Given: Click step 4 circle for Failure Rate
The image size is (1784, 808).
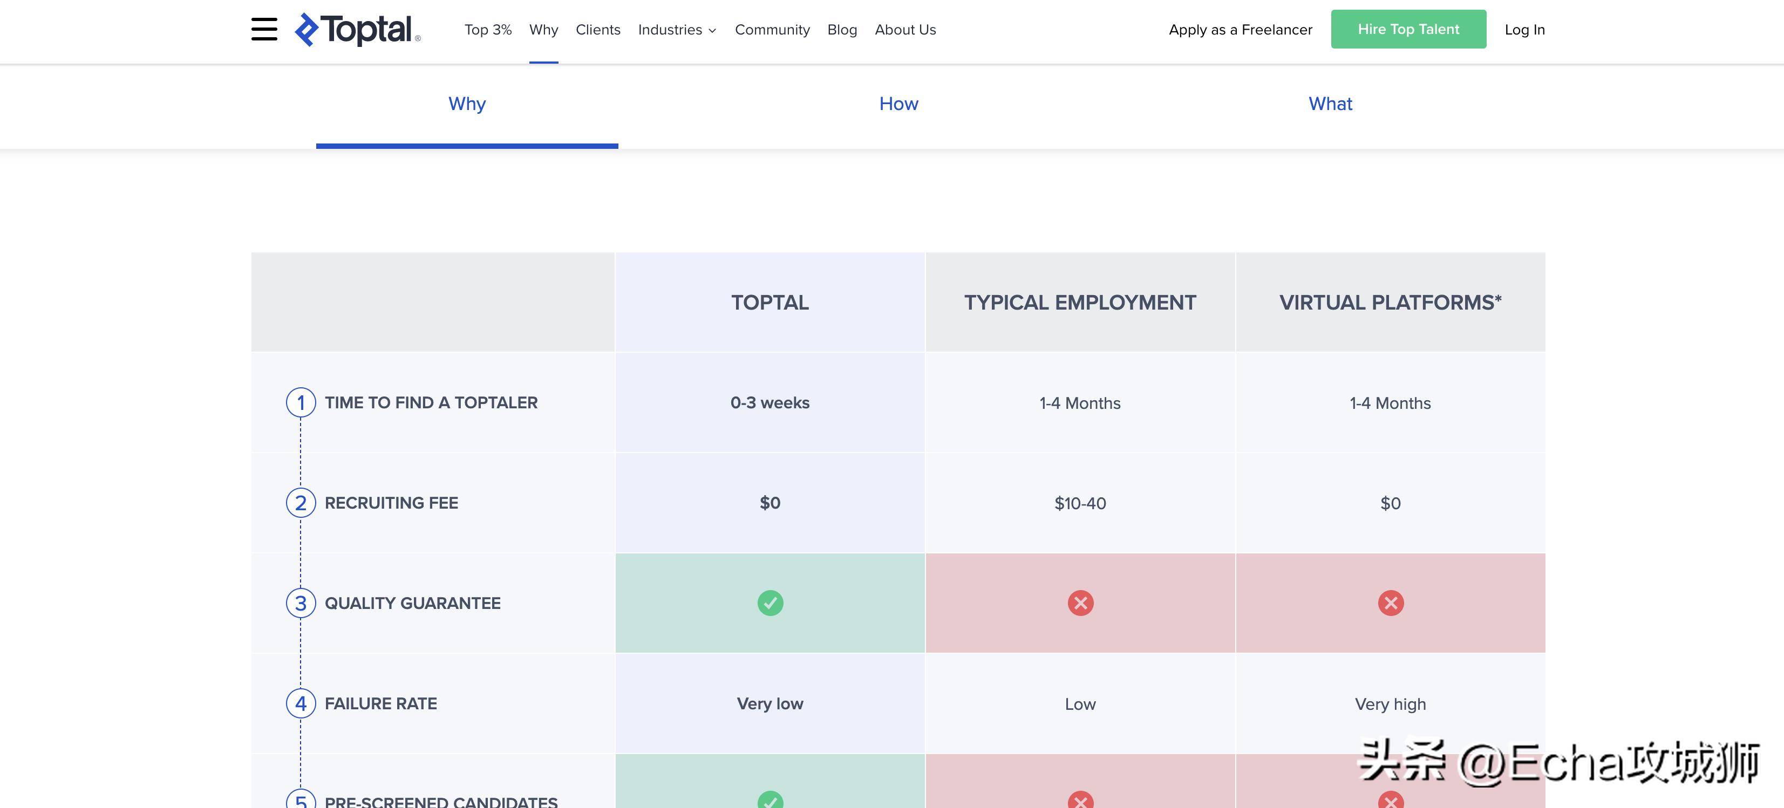Looking at the screenshot, I should (301, 703).
